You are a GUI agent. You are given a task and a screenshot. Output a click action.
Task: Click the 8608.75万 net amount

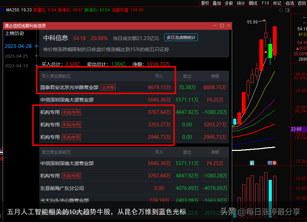pos(215,87)
